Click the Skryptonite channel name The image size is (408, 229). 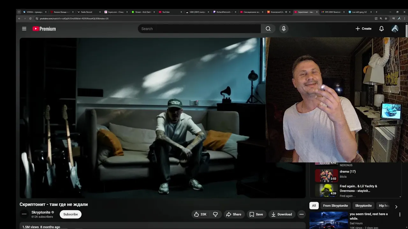click(41, 212)
